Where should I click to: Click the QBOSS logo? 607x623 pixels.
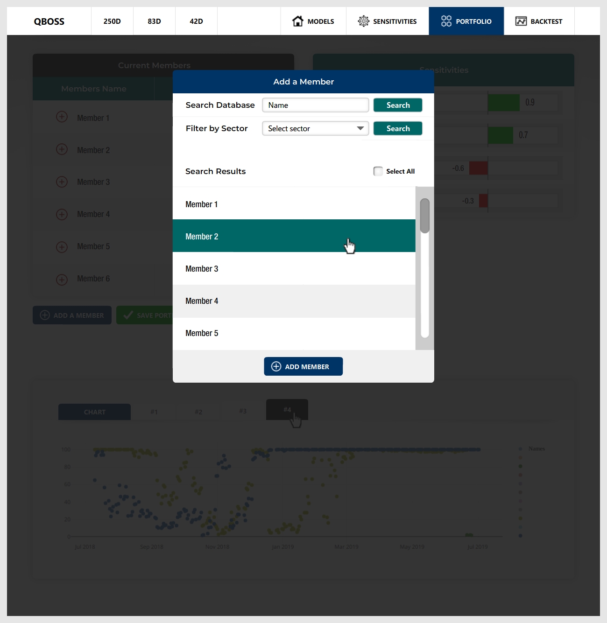coord(49,21)
